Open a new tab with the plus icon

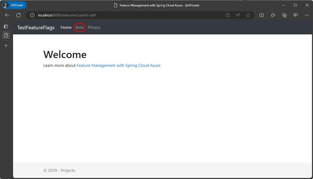coord(6,46)
